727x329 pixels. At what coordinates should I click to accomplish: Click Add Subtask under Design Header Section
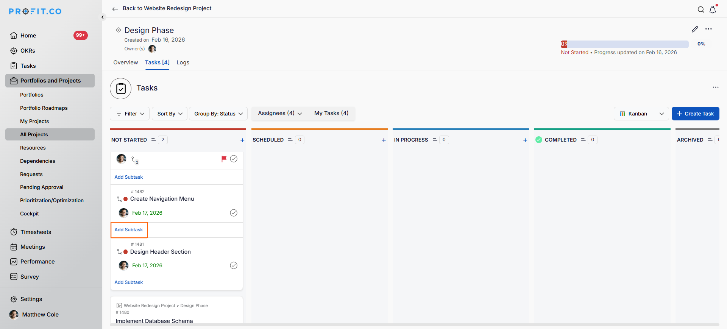coord(129,282)
